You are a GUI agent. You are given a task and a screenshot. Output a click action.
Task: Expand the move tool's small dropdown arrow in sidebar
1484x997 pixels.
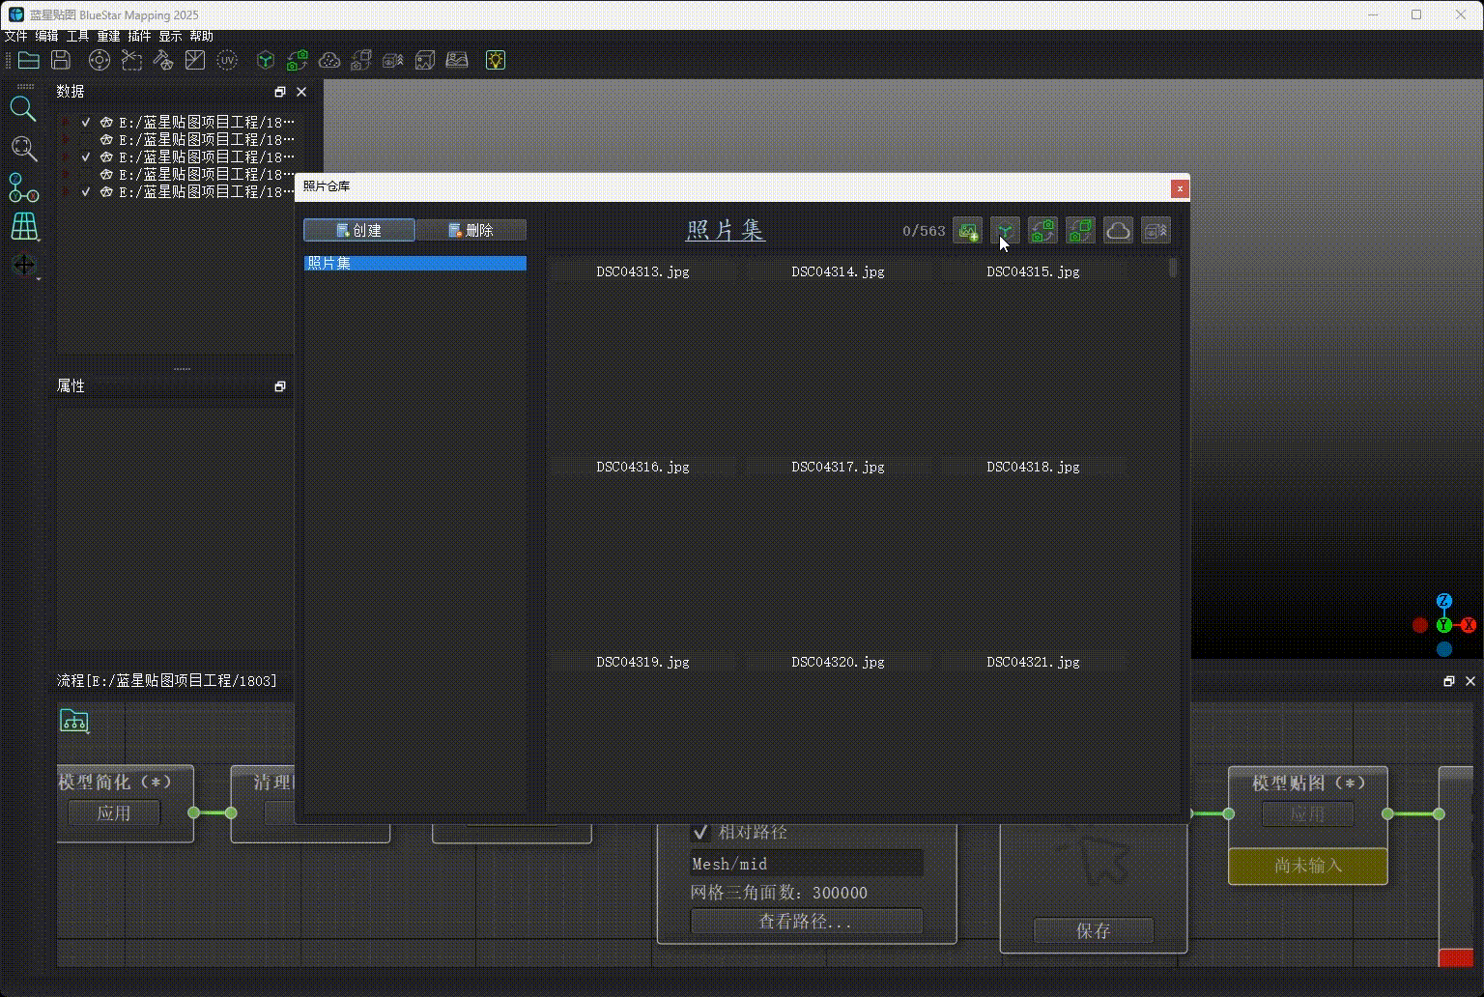(39, 279)
